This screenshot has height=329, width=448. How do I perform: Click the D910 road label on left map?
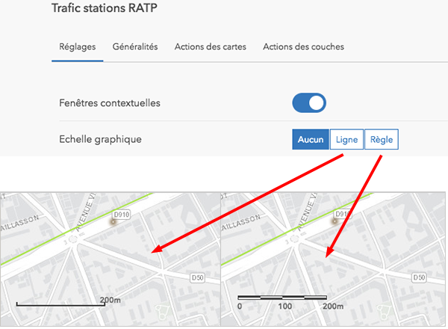click(122, 215)
